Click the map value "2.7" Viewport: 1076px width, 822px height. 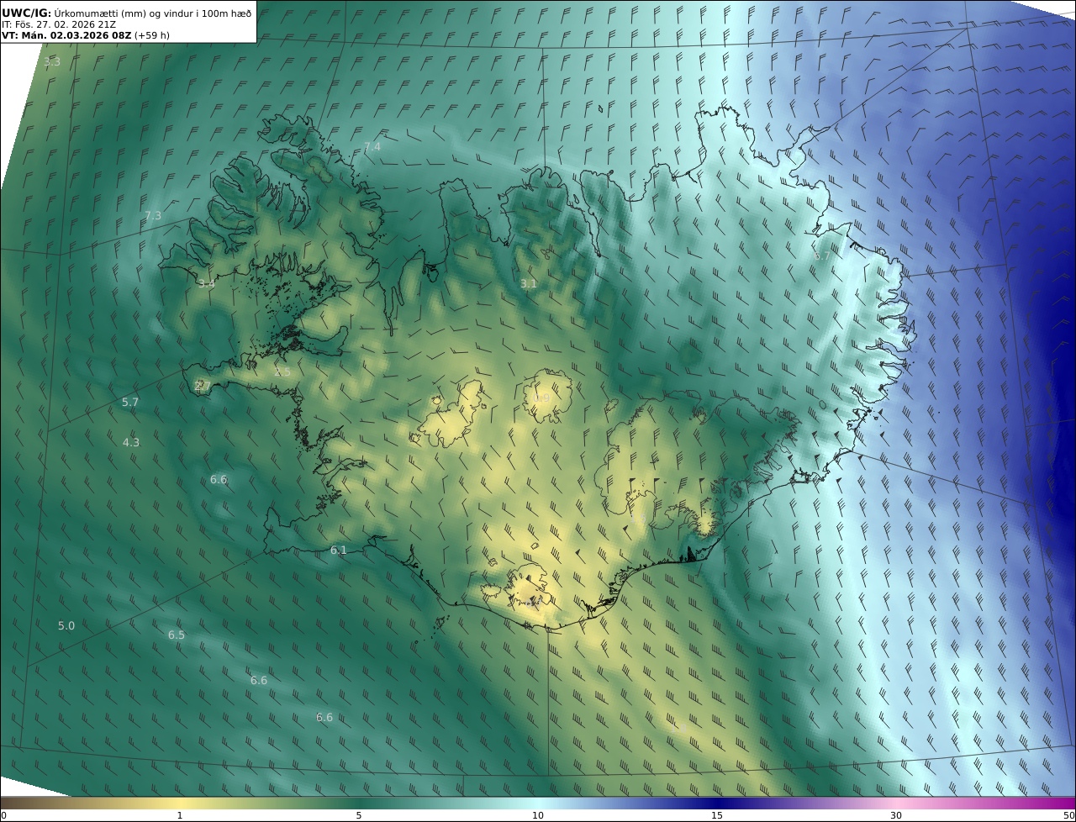point(203,386)
